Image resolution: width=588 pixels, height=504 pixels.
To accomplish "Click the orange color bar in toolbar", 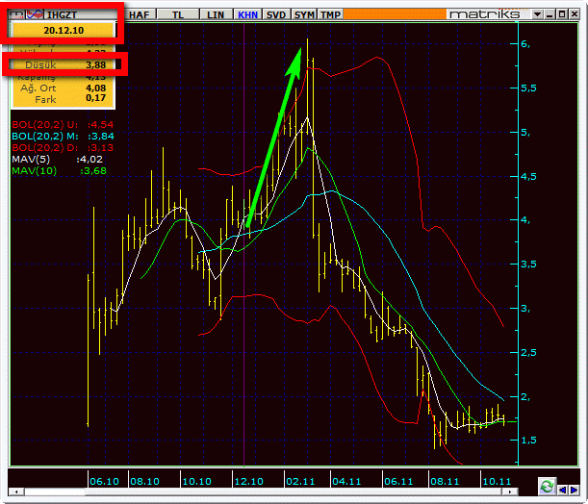I will click(395, 14).
